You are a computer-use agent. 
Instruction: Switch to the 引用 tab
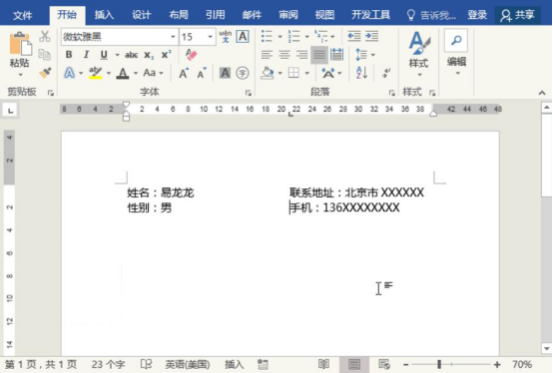click(x=216, y=15)
